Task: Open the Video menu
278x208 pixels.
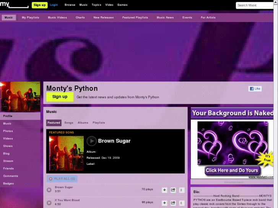Action: [109, 5]
